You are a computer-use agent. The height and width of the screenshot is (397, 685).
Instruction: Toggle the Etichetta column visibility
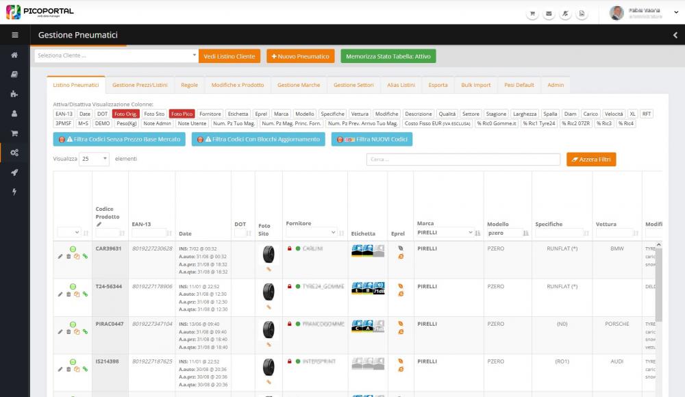click(238, 114)
